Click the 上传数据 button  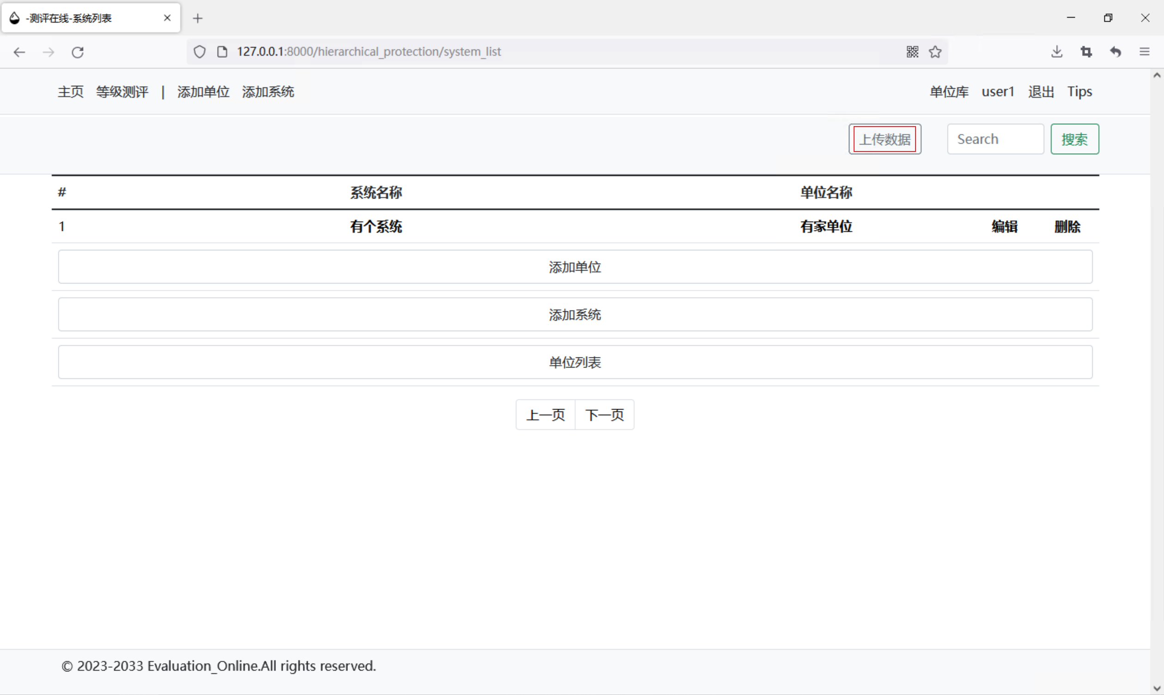pyautogui.click(x=885, y=139)
